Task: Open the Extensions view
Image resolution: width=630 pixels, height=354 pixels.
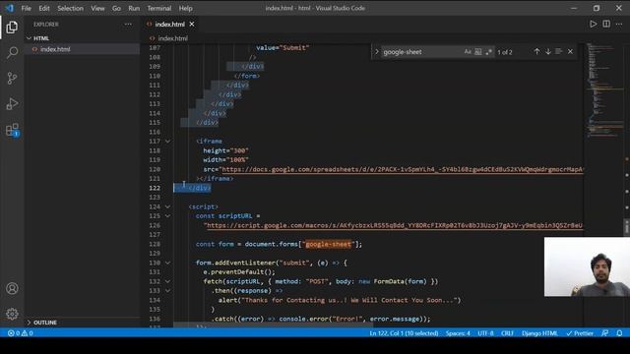Action: click(12, 130)
